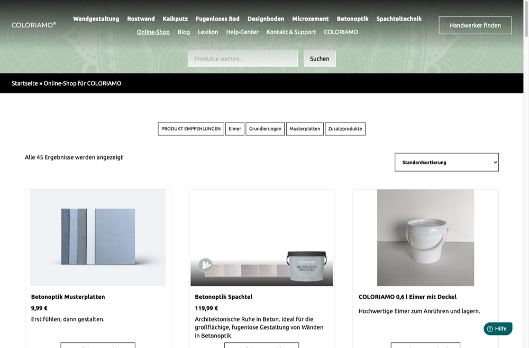
Task: Open the 0,6 l Eimer product image
Action: (x=425, y=238)
